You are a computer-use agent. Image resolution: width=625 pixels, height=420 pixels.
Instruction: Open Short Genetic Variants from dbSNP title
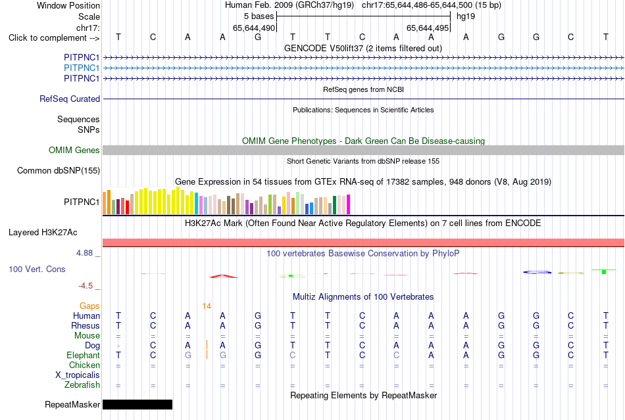click(362, 161)
